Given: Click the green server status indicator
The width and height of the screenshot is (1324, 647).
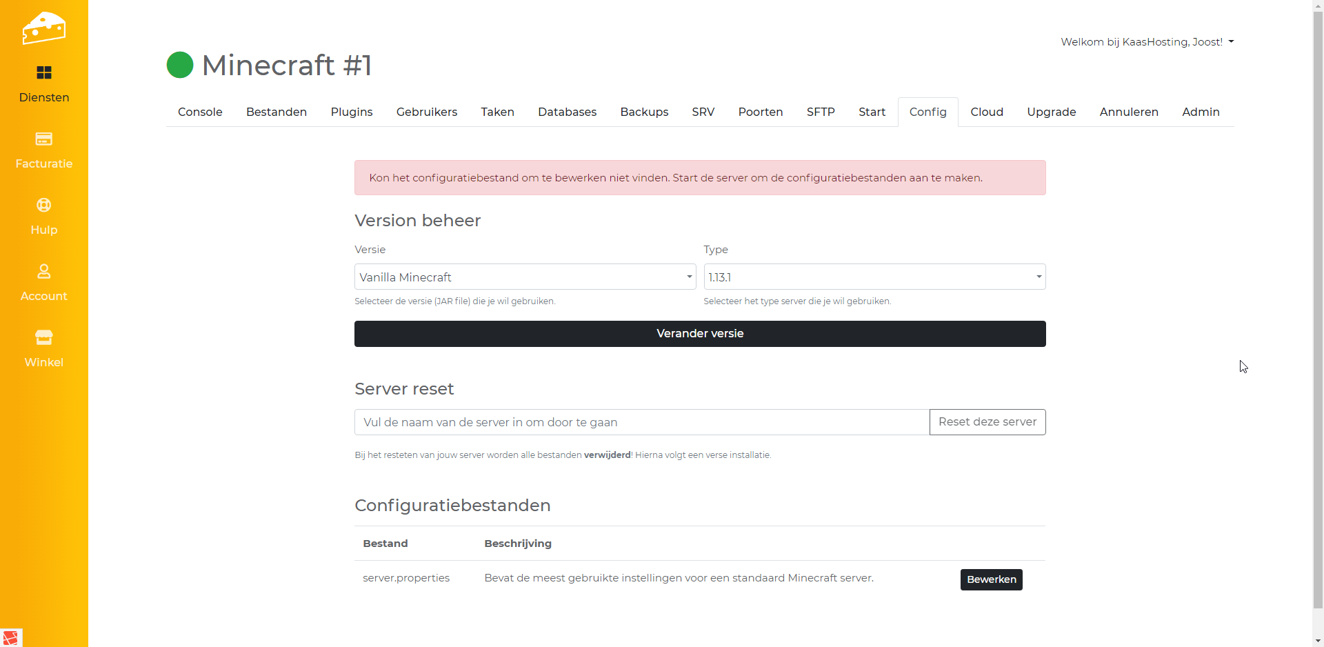Looking at the screenshot, I should tap(180, 66).
